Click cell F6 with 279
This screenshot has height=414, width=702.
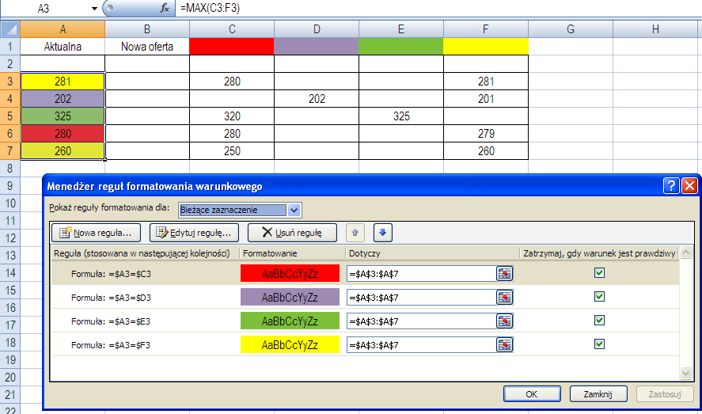[x=486, y=133]
